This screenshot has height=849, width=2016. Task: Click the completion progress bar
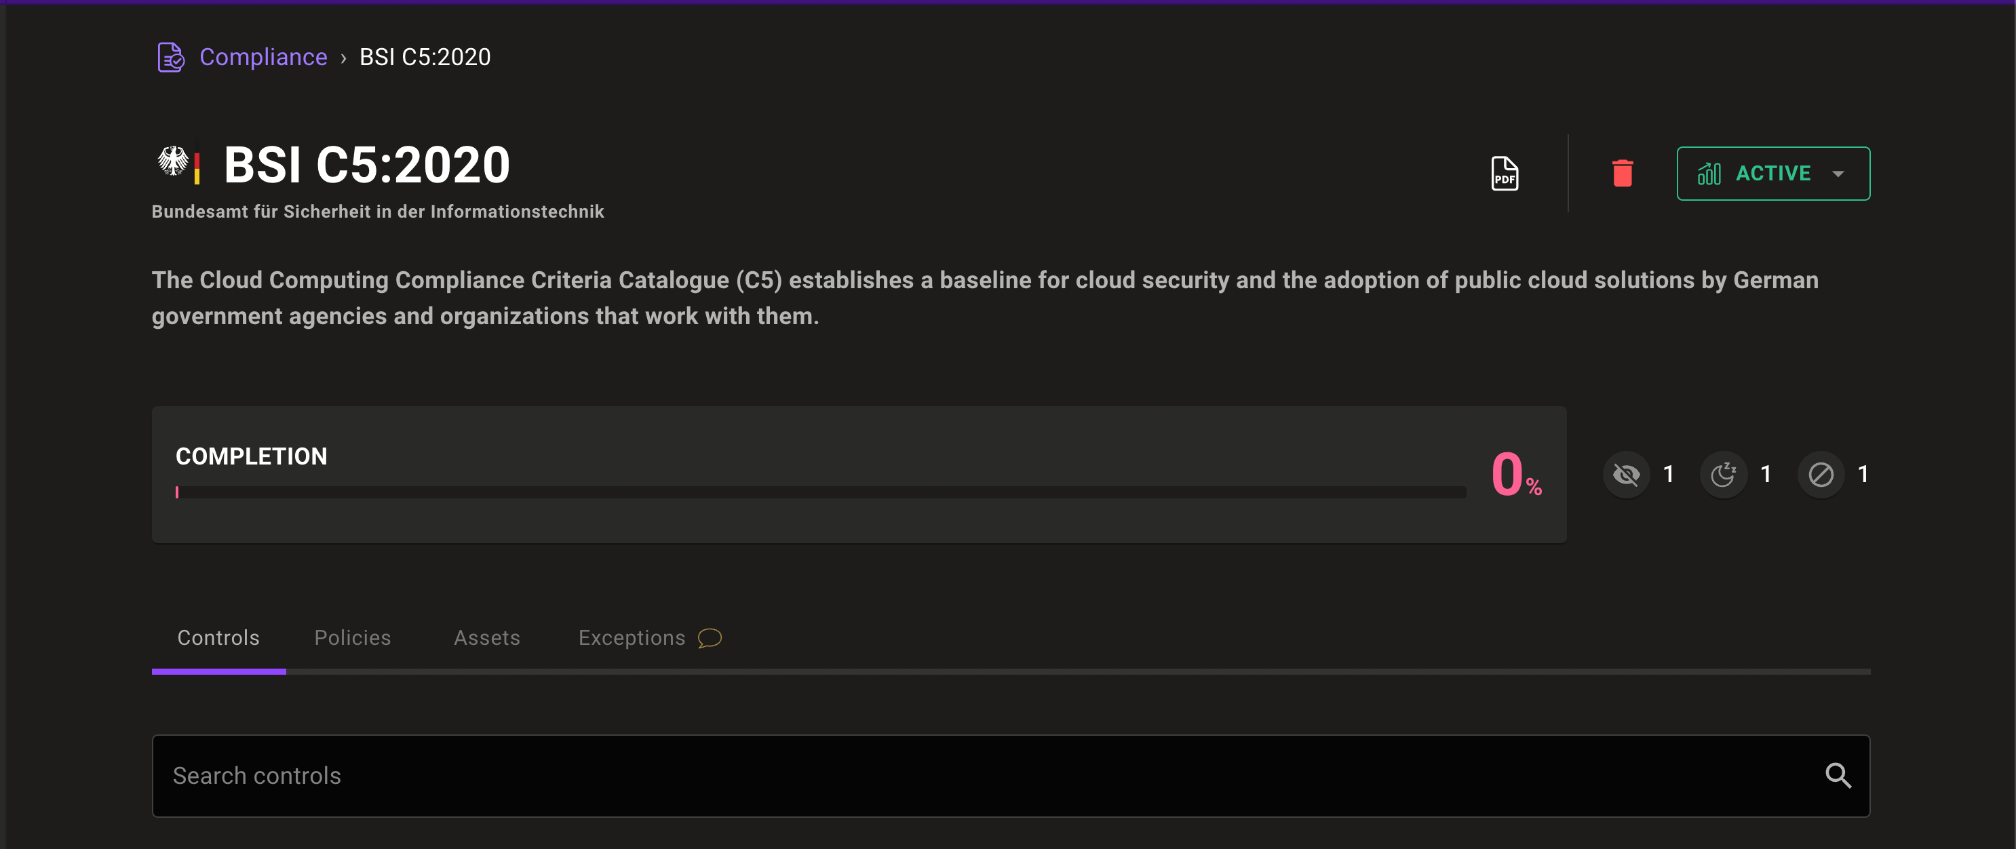pos(820,492)
